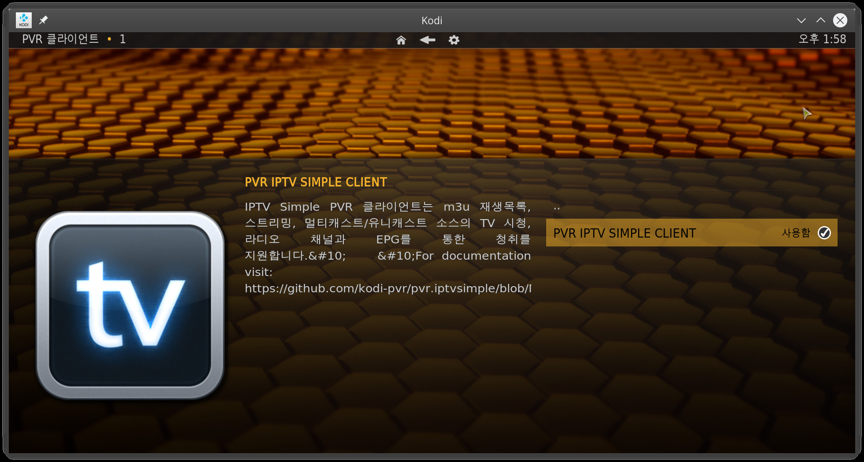Click the 'PVR 클라이언트' breadcrumb title
Viewport: 864px width, 462px height.
point(60,39)
